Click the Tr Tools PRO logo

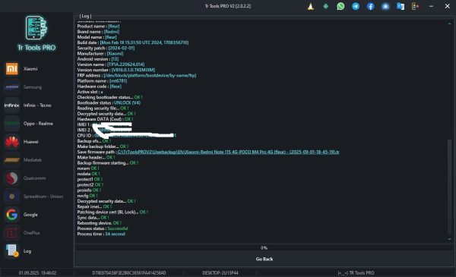coord(36,34)
